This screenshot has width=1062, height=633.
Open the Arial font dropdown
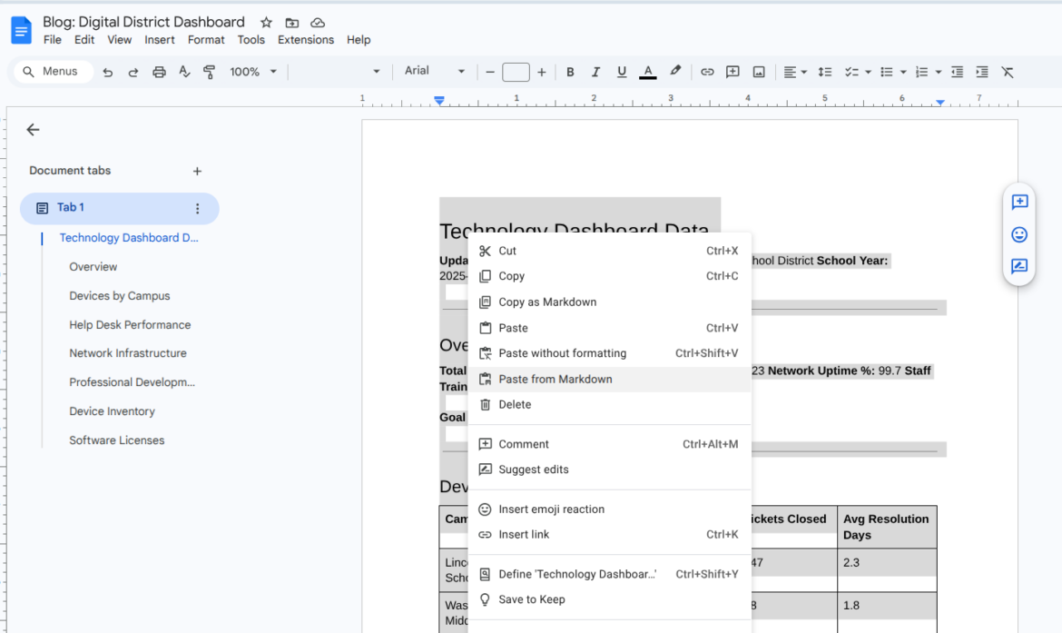tap(434, 71)
